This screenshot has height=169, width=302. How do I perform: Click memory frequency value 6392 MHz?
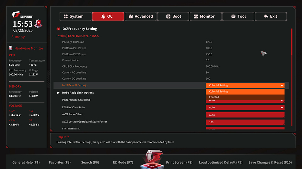tap(15, 96)
